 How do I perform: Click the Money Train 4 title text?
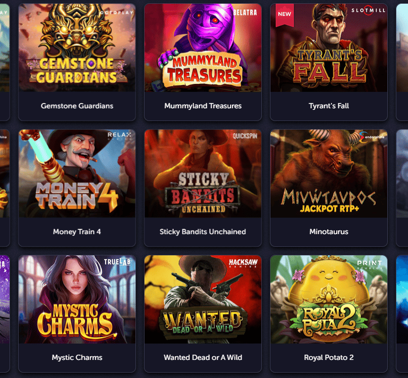pos(77,231)
